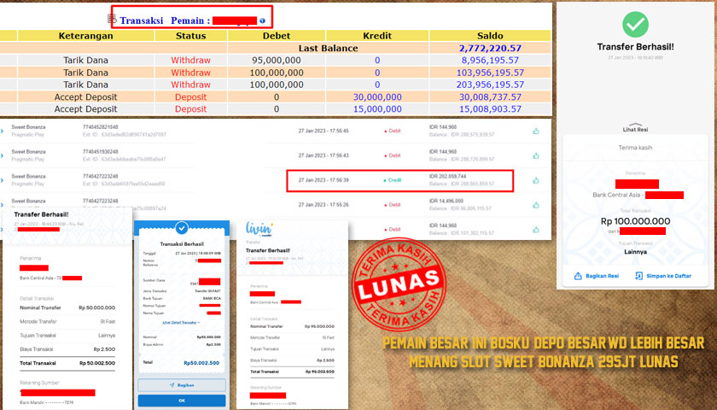Click Bagikan Resi link

click(596, 276)
